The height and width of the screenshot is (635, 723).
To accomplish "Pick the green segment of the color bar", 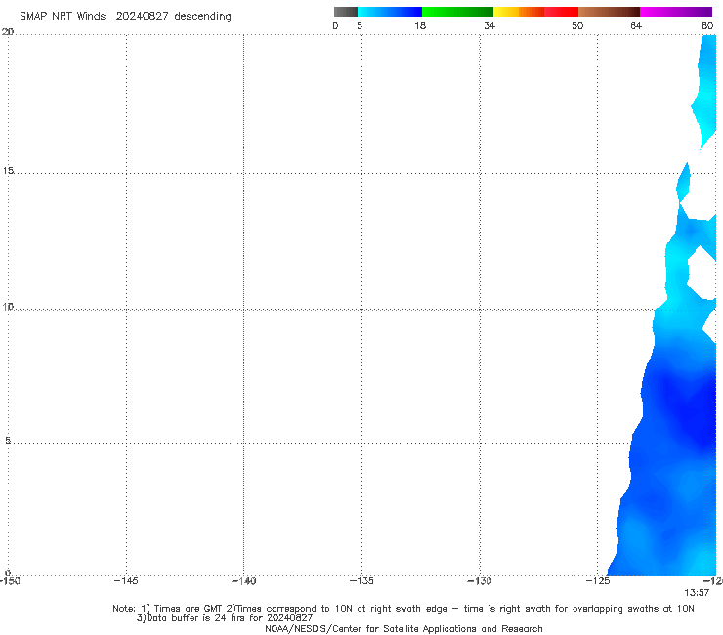I will click(x=457, y=12).
